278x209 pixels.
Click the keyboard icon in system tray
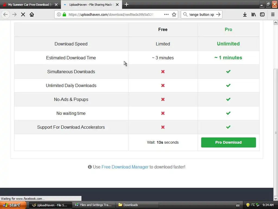(x=238, y=205)
